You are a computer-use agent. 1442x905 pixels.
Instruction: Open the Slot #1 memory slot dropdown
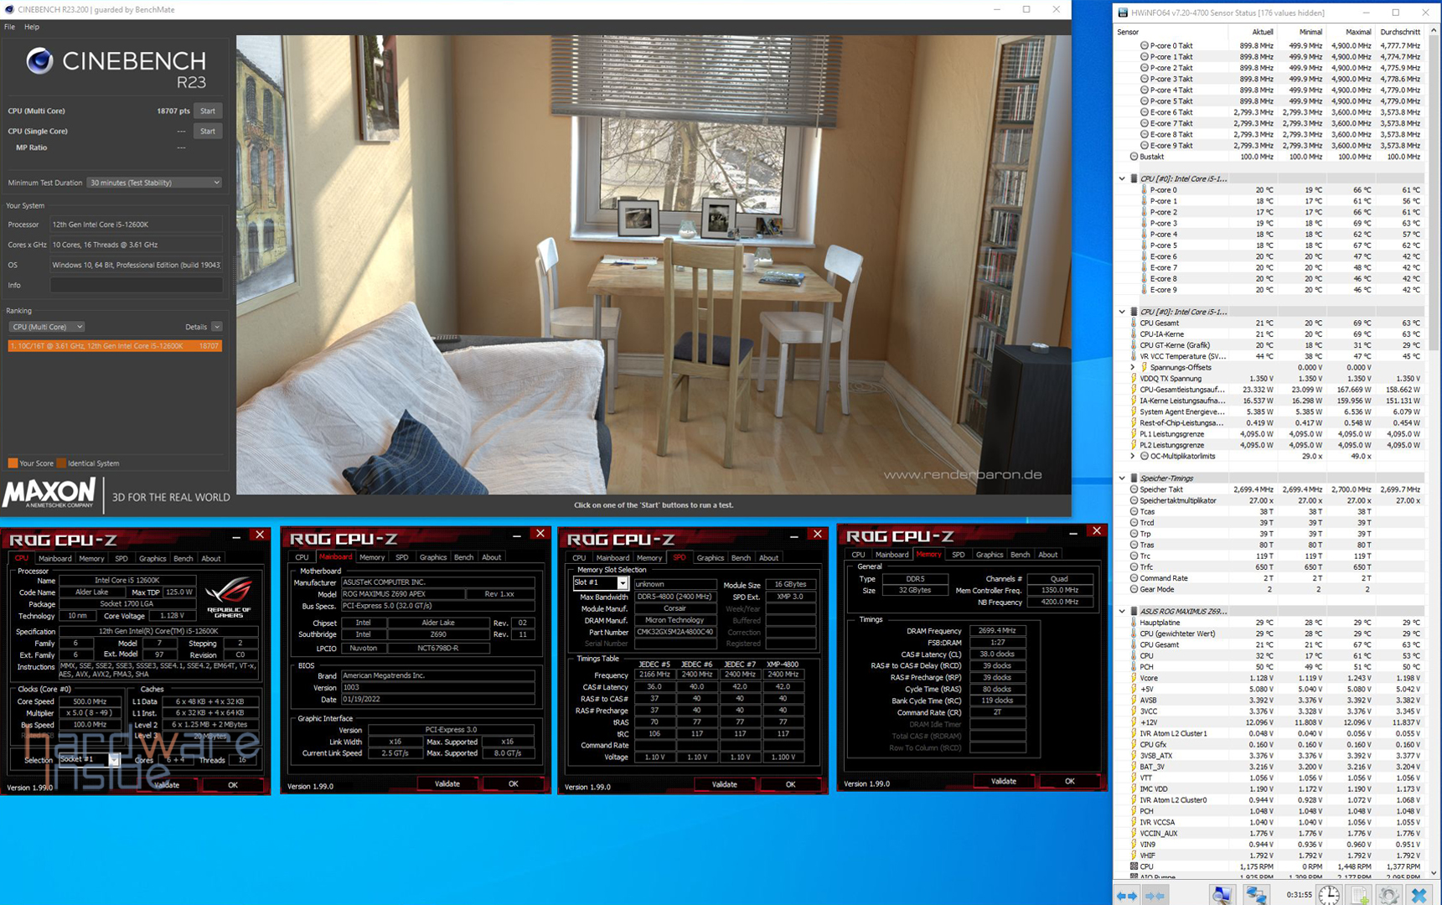[x=601, y=583]
